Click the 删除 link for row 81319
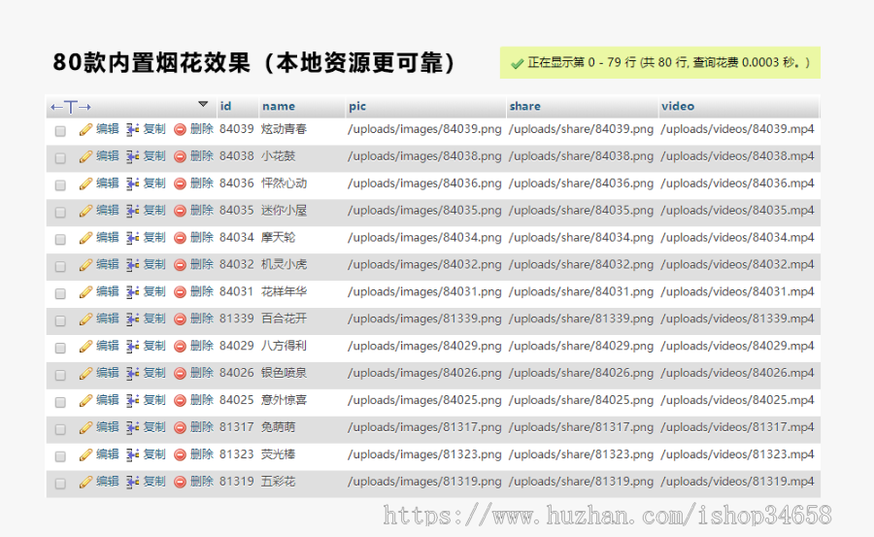874x537 pixels. [x=202, y=482]
